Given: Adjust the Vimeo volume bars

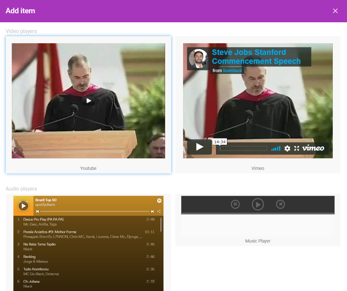Looking at the screenshot, I should click(276, 148).
